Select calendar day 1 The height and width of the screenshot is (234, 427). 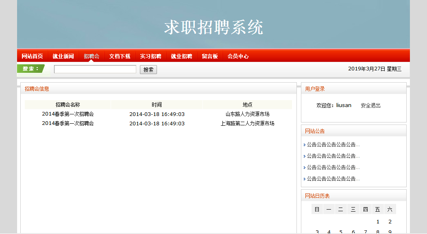(x=378, y=222)
